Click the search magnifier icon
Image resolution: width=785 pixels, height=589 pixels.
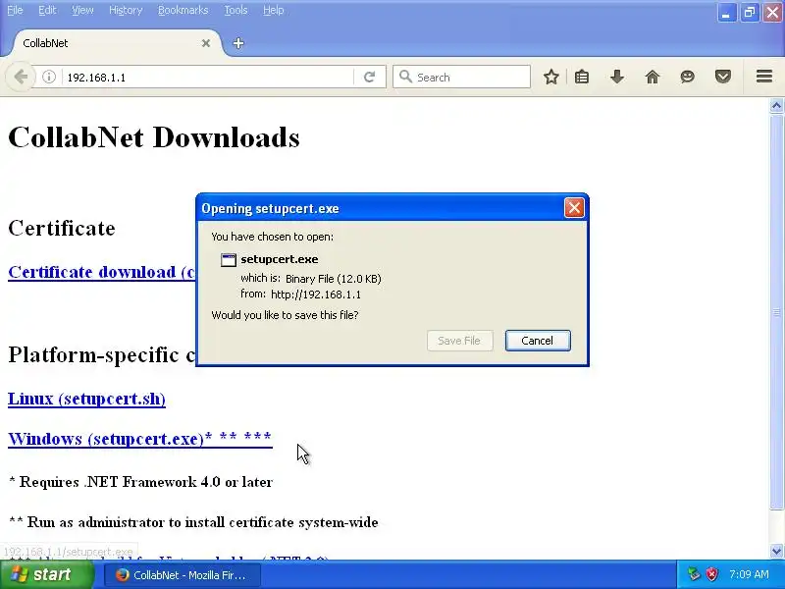[405, 77]
